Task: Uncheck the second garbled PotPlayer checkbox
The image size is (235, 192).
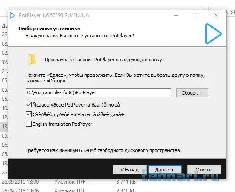Action: click(28, 114)
